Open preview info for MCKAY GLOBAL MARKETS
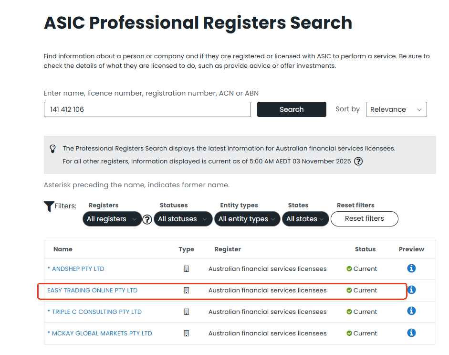 (x=411, y=333)
